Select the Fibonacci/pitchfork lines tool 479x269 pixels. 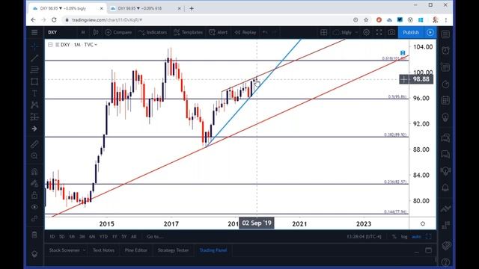[x=34, y=69]
